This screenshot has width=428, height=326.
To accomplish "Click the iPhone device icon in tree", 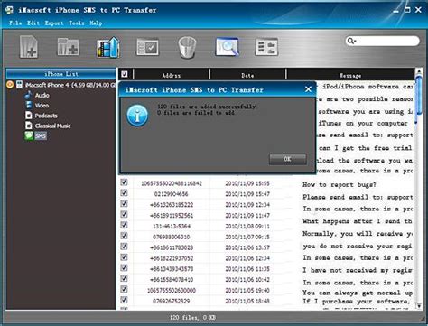I will 19,85.
